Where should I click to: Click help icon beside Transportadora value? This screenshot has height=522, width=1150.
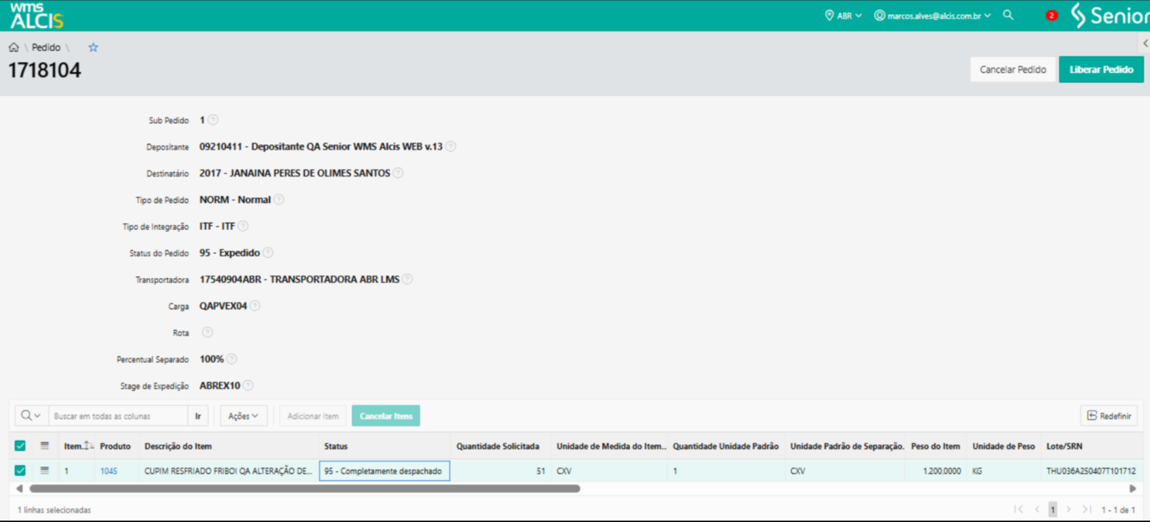point(407,279)
